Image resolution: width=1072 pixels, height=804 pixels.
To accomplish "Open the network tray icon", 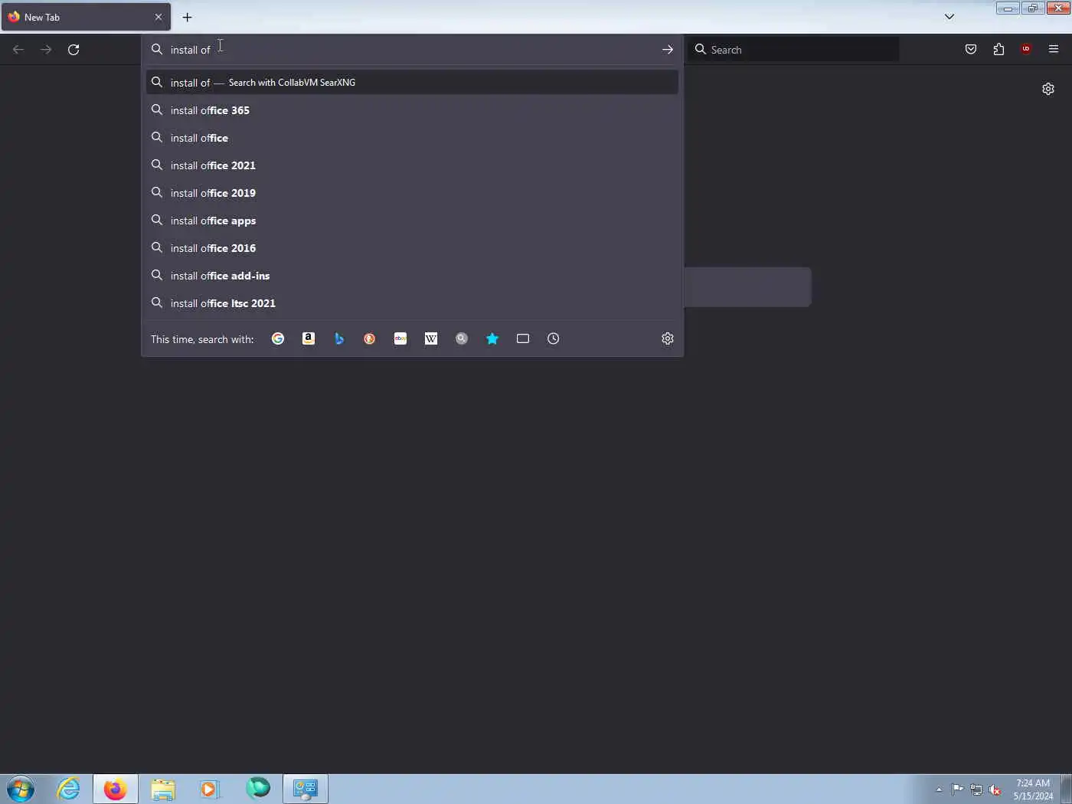I will tap(976, 789).
